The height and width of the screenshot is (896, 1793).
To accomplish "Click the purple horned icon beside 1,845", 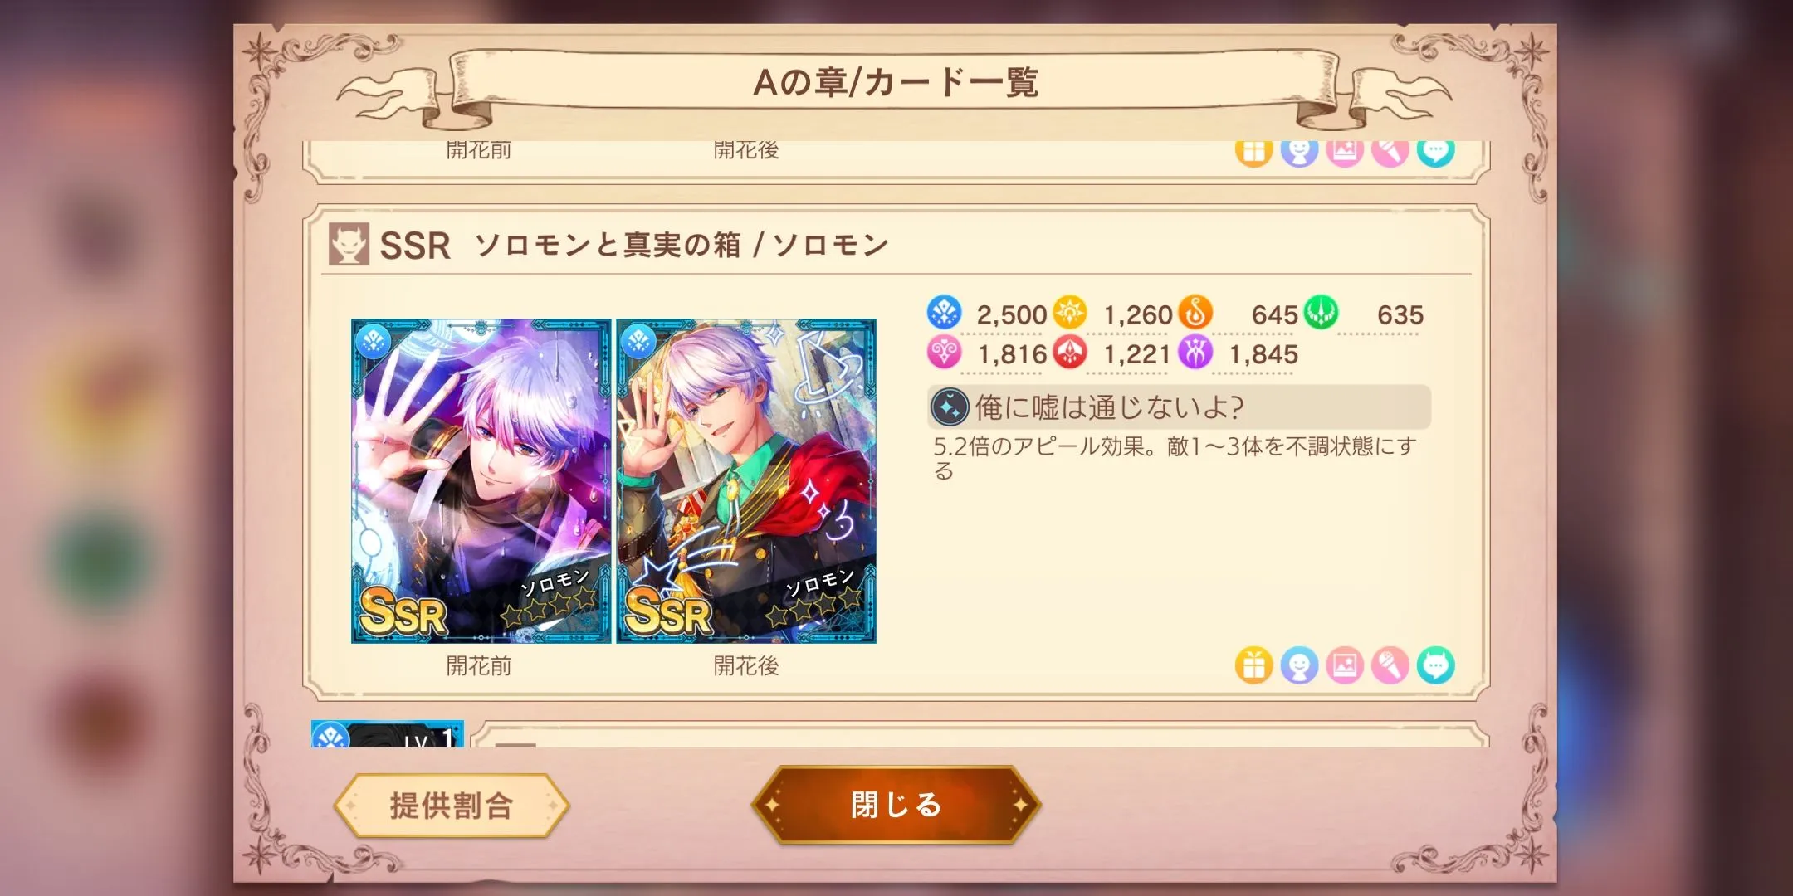I will point(1195,353).
